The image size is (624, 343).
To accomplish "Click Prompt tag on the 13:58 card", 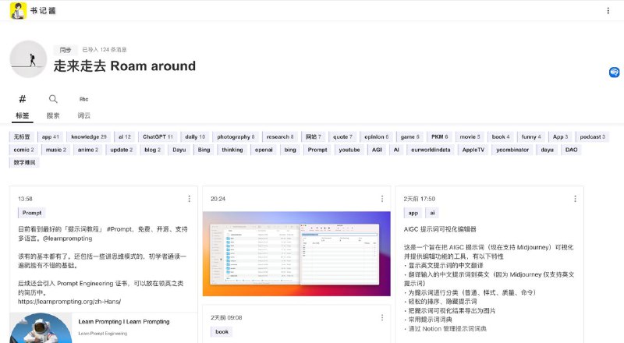I will coord(32,213).
